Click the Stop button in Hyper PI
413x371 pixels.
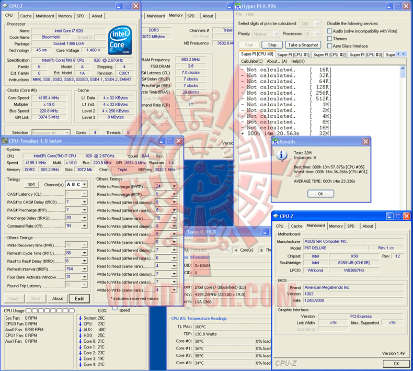[272, 45]
